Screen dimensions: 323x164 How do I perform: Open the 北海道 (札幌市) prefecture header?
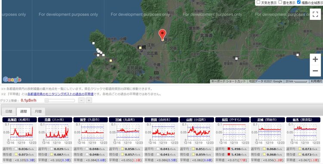tap(19, 120)
